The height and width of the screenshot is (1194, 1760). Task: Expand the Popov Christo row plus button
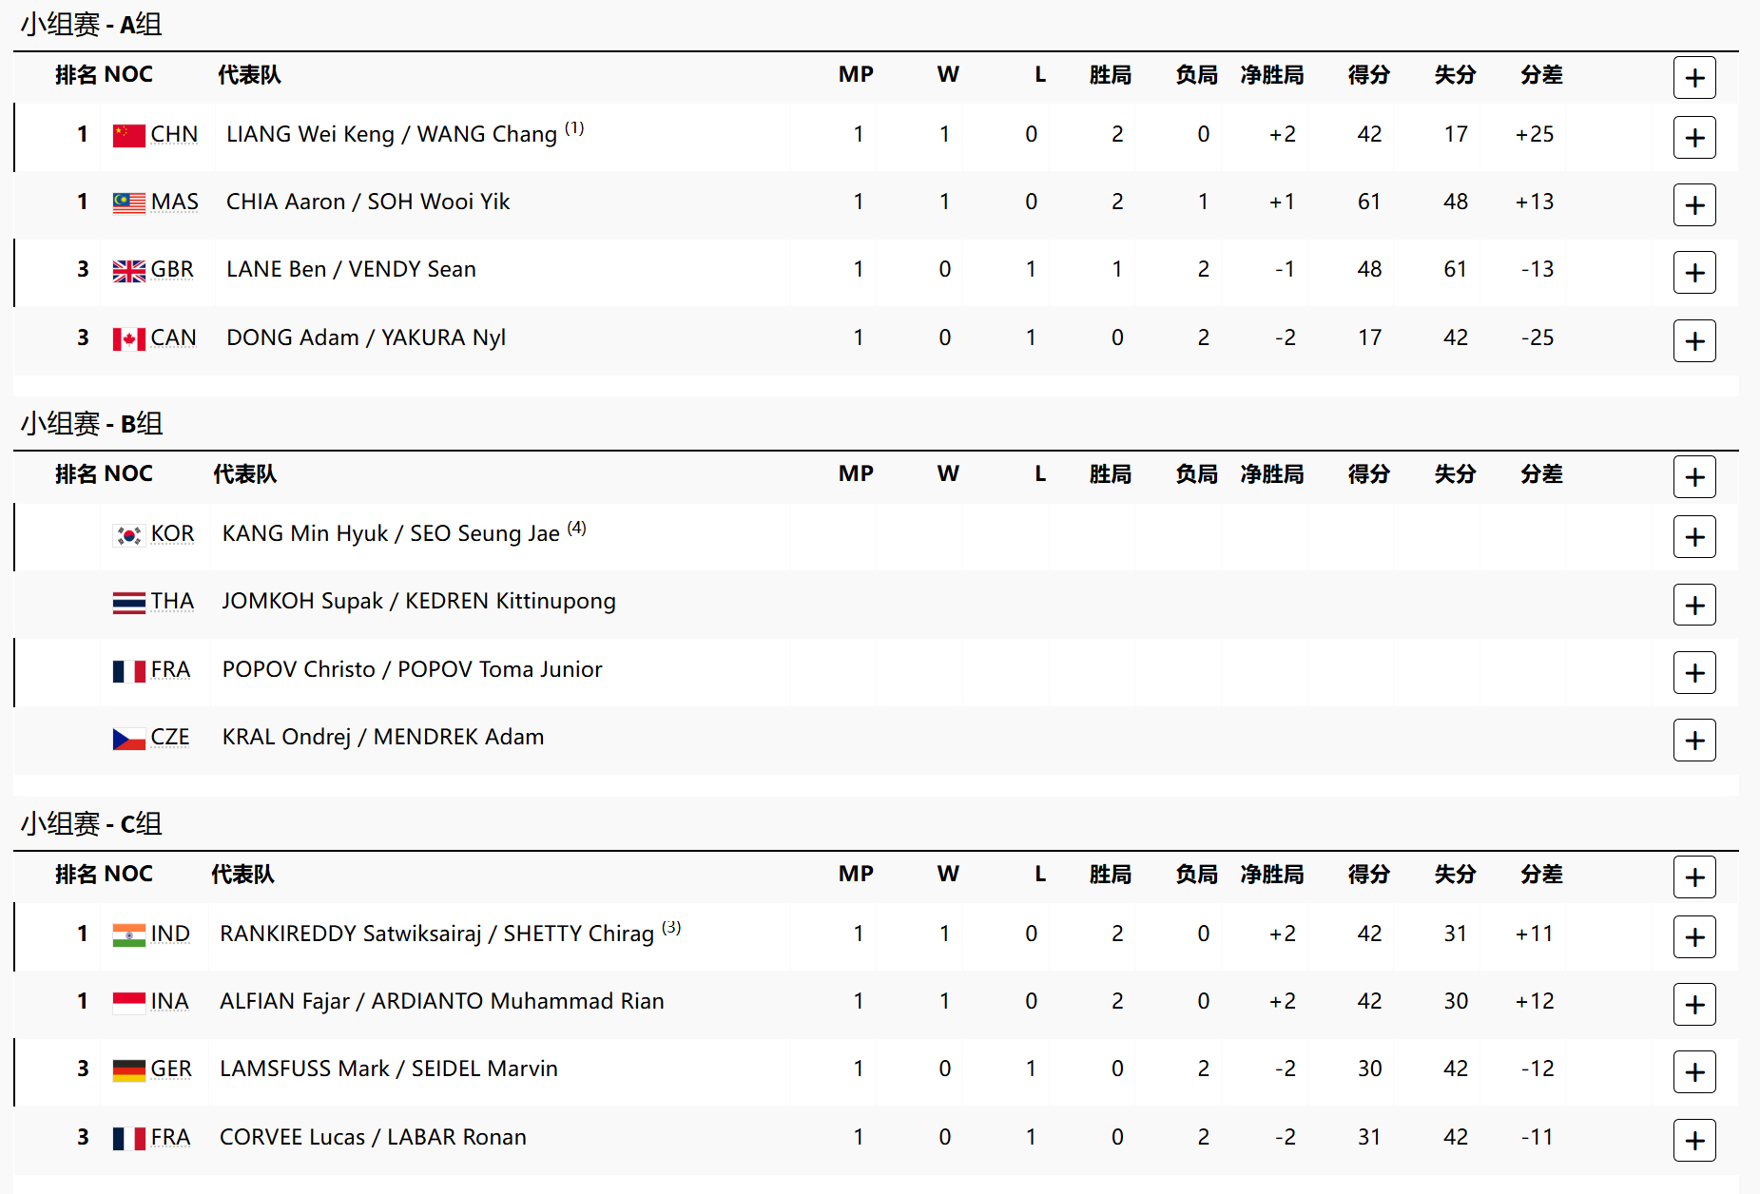[x=1694, y=673]
